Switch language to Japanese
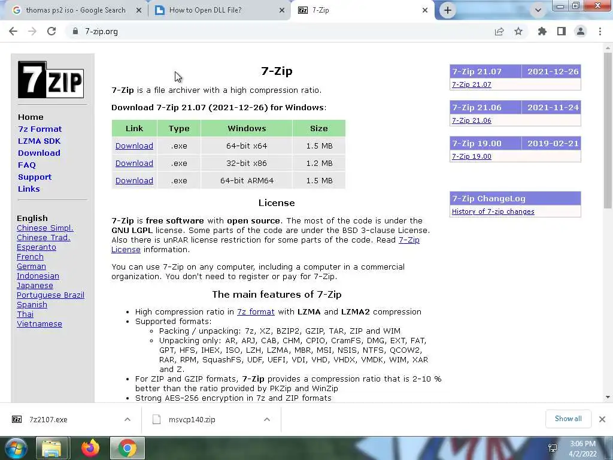 [x=35, y=286]
